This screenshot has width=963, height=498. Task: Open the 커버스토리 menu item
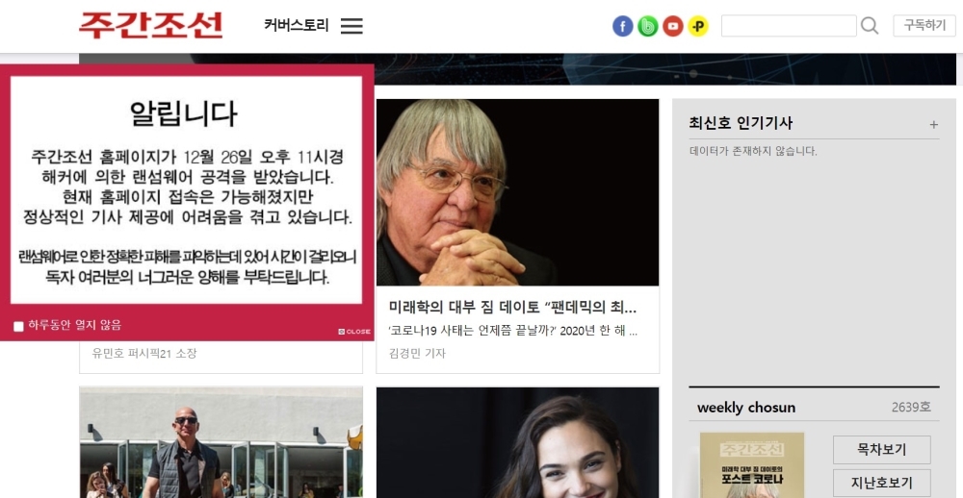click(297, 26)
